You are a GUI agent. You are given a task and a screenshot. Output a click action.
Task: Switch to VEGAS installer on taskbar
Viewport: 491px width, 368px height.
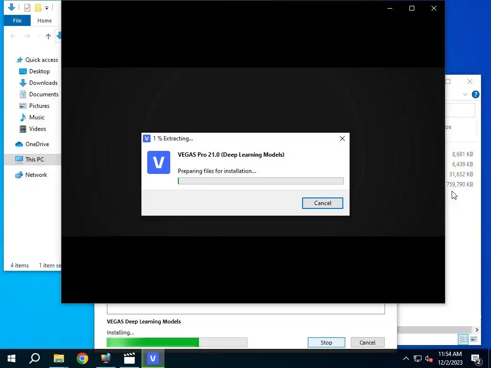point(153,358)
